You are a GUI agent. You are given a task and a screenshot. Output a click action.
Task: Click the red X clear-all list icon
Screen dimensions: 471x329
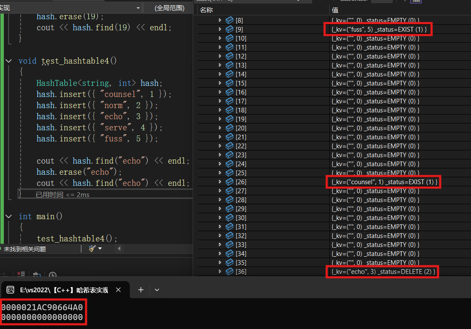[21, 274]
